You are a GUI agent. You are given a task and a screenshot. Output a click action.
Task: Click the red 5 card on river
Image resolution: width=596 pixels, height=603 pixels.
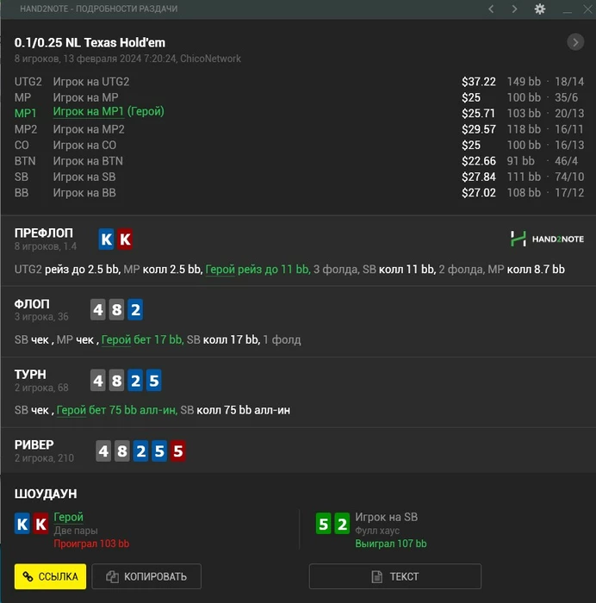[x=177, y=451]
